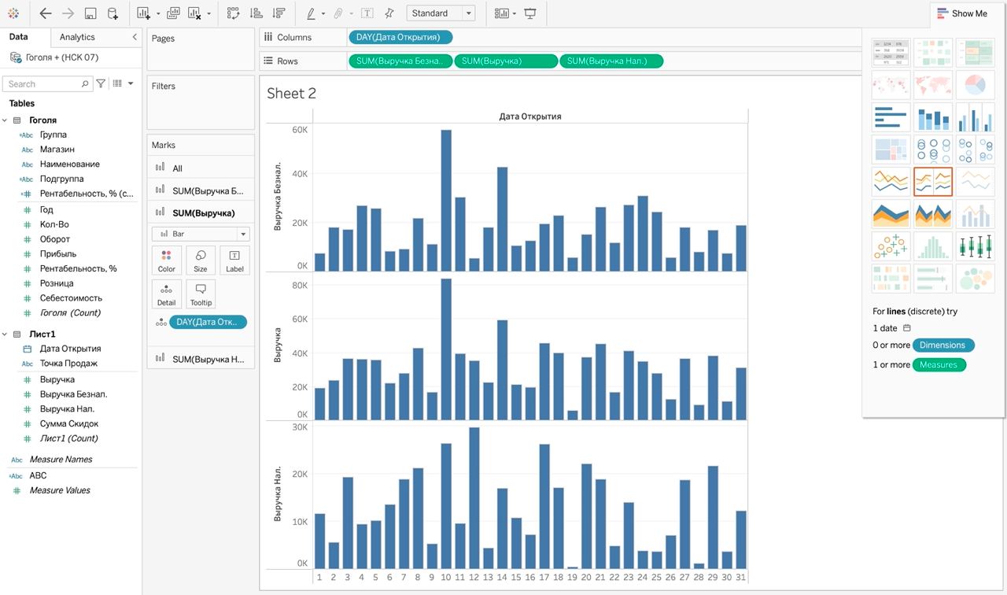Select the Подгруппа field

pos(61,179)
